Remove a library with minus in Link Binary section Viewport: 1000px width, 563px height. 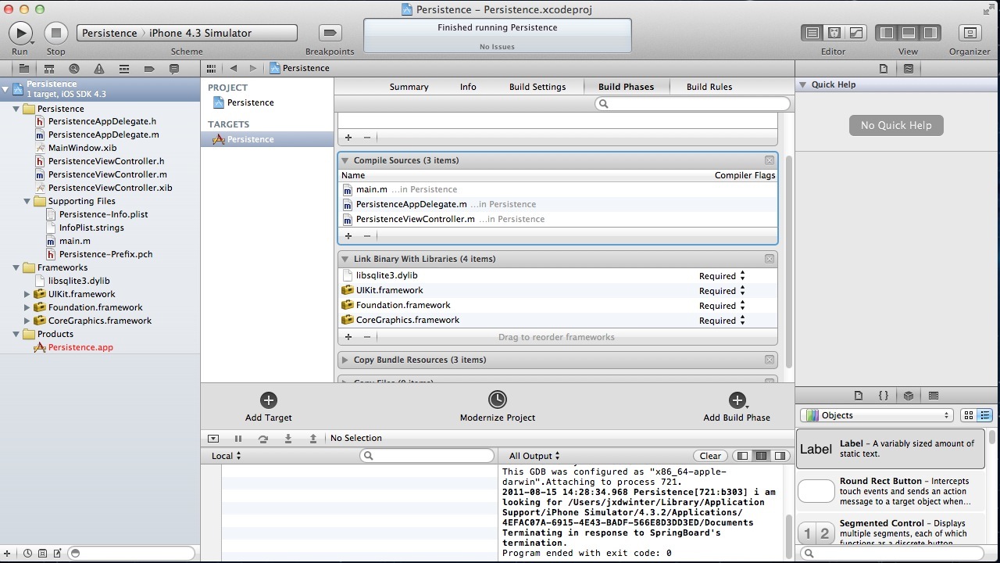367,337
